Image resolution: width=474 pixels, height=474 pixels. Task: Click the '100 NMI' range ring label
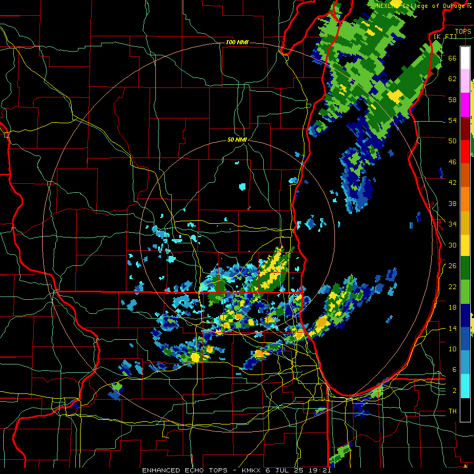(237, 42)
